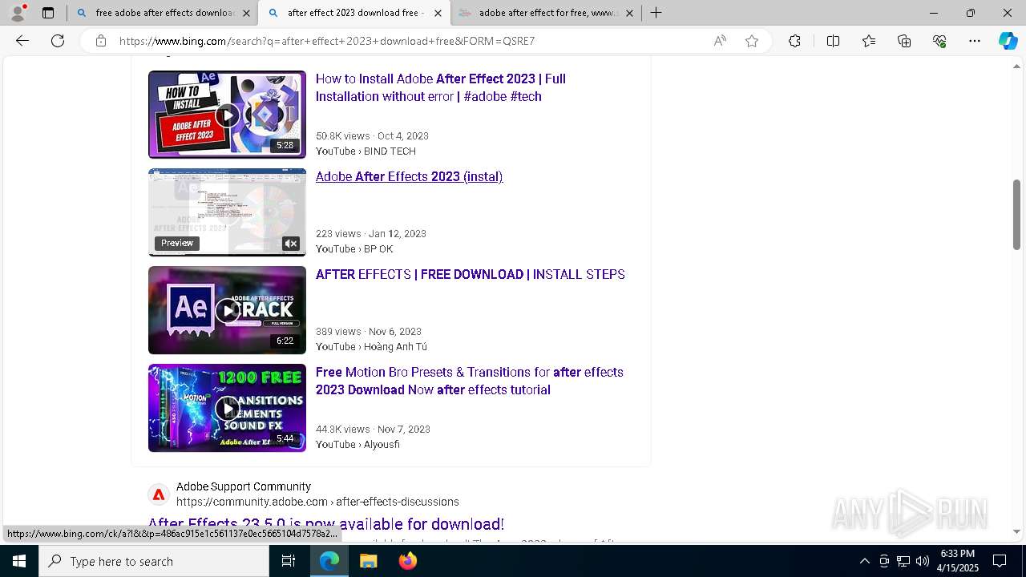This screenshot has width=1026, height=577.
Task: Open Settings and more ellipsis menu
Action: [975, 41]
